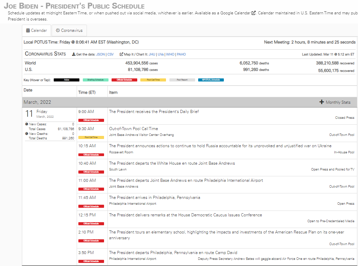Select 'The President arrives in Philadelphia, Pennsylvania'
358x266 pixels.
pos(155,198)
